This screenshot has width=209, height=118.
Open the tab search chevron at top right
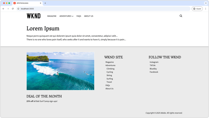[206, 3]
